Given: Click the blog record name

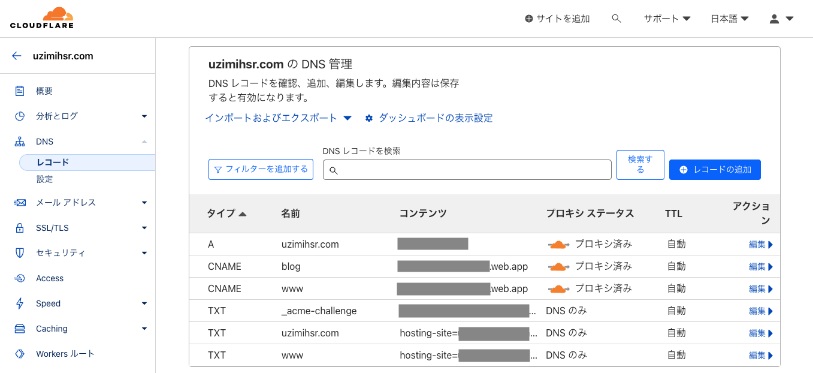Looking at the screenshot, I should click(x=291, y=267).
